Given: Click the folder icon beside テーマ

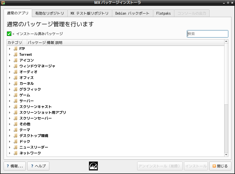Looking at the screenshot, I should click(15, 130).
